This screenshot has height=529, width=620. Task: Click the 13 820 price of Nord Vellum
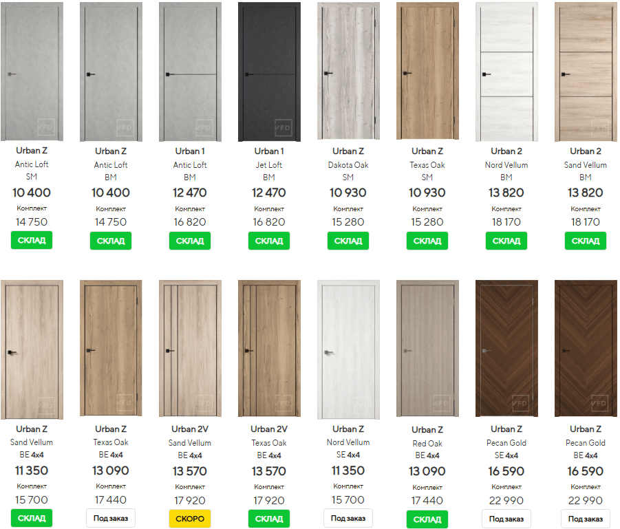pos(506,193)
